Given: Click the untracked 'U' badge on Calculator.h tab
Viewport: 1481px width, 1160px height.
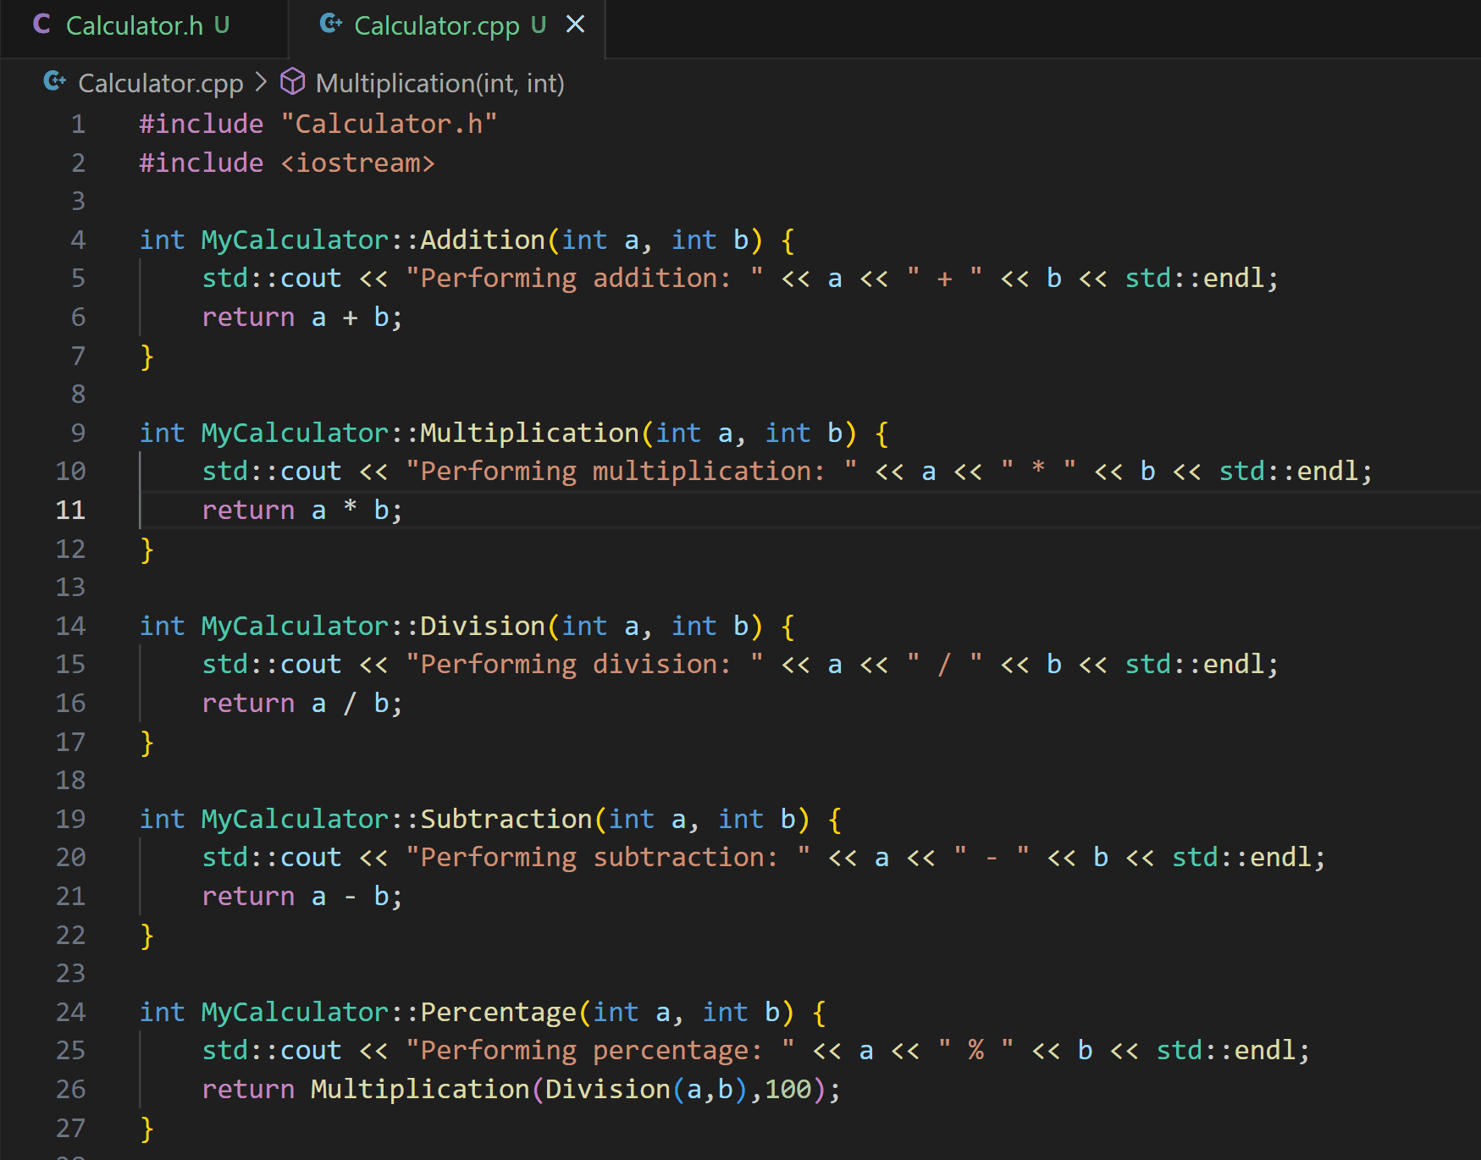Looking at the screenshot, I should pyautogui.click(x=222, y=25).
